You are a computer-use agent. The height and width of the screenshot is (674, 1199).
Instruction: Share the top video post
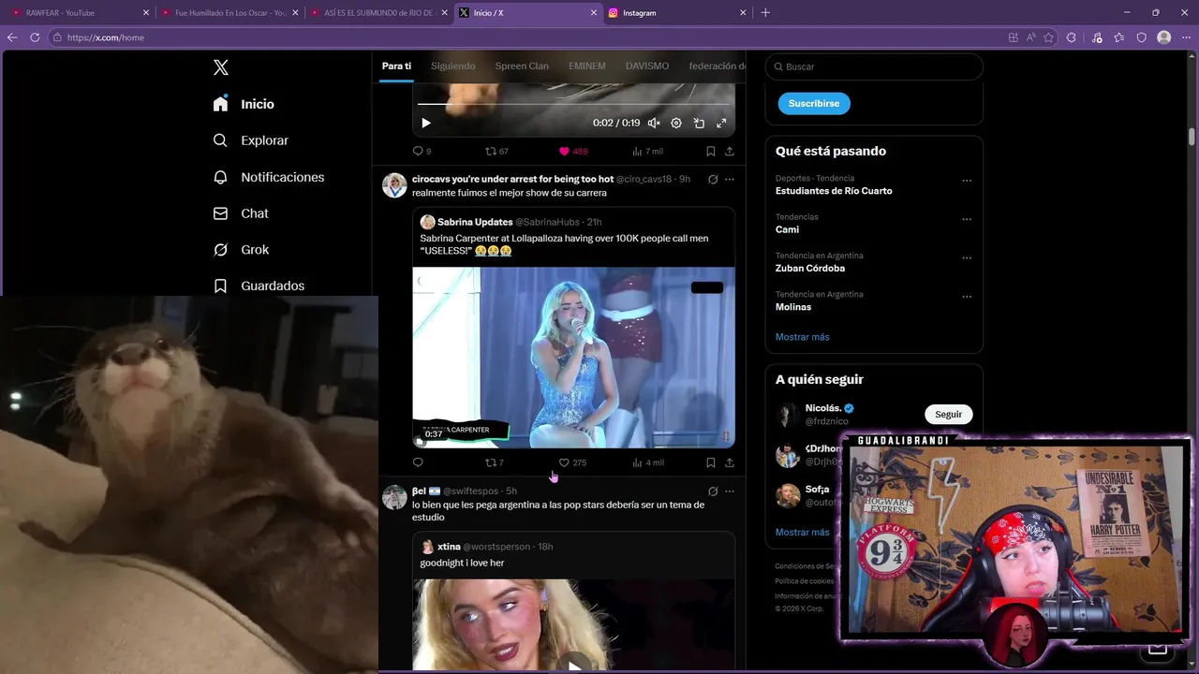coord(730,151)
